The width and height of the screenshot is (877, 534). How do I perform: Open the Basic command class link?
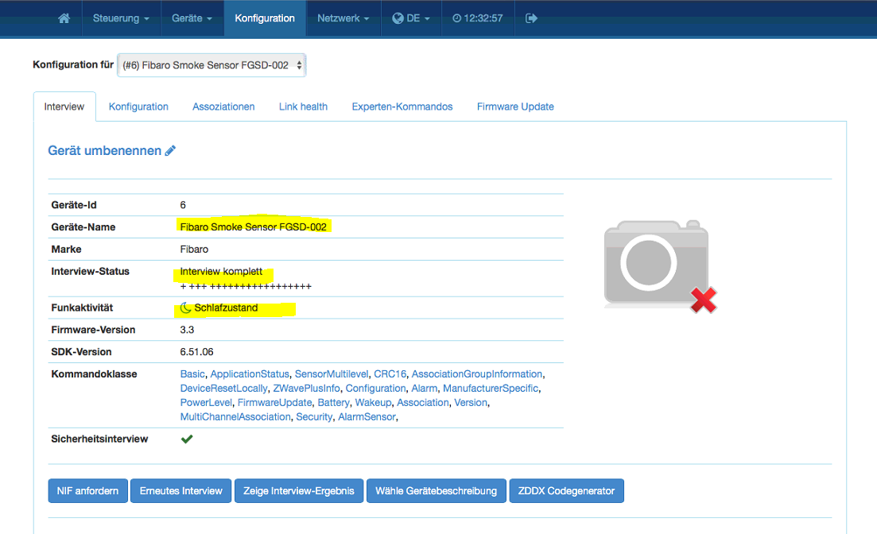(x=192, y=374)
